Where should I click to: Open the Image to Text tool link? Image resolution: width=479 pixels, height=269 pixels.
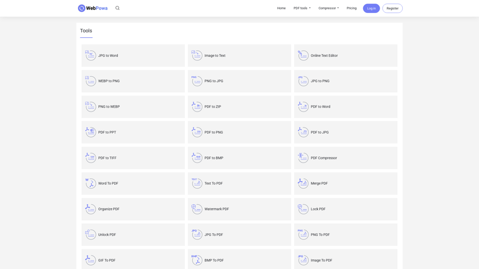coord(215,56)
